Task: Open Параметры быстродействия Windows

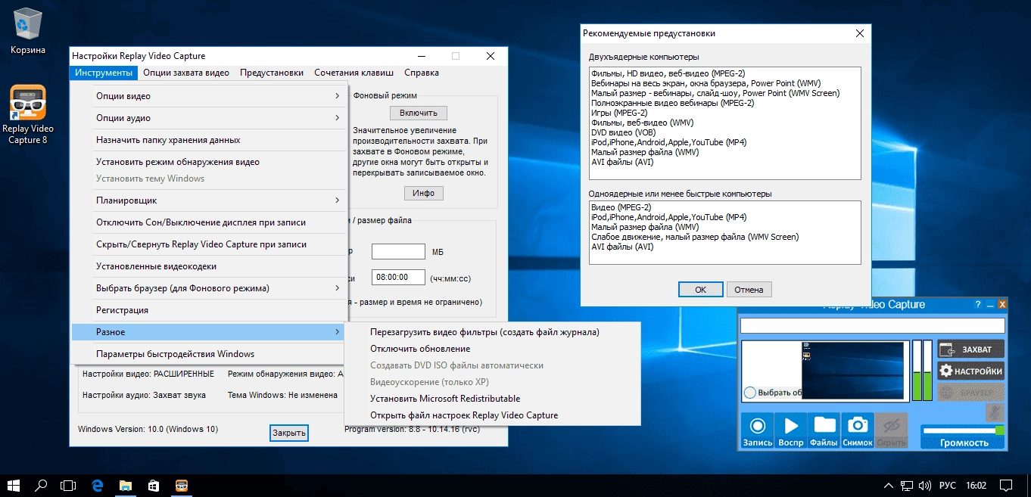Action: (x=210, y=354)
